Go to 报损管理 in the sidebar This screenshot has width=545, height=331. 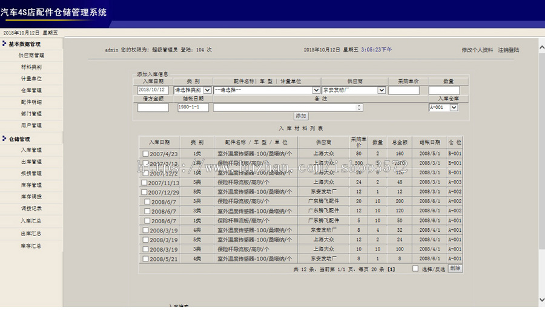(31, 173)
